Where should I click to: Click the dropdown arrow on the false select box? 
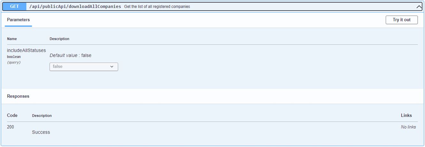pyautogui.click(x=112, y=67)
